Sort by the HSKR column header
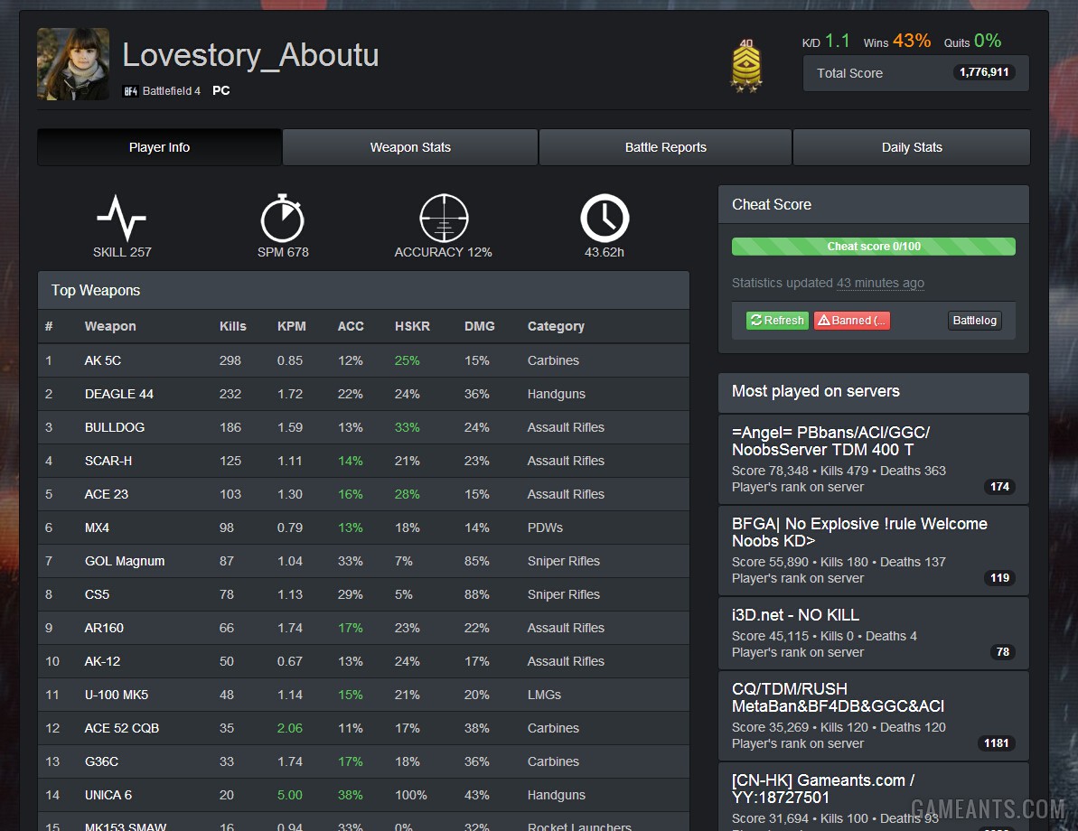The width and height of the screenshot is (1078, 831). [x=412, y=326]
